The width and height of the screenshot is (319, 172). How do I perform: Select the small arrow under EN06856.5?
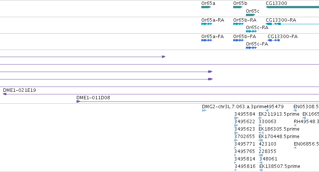[x=295, y=148]
